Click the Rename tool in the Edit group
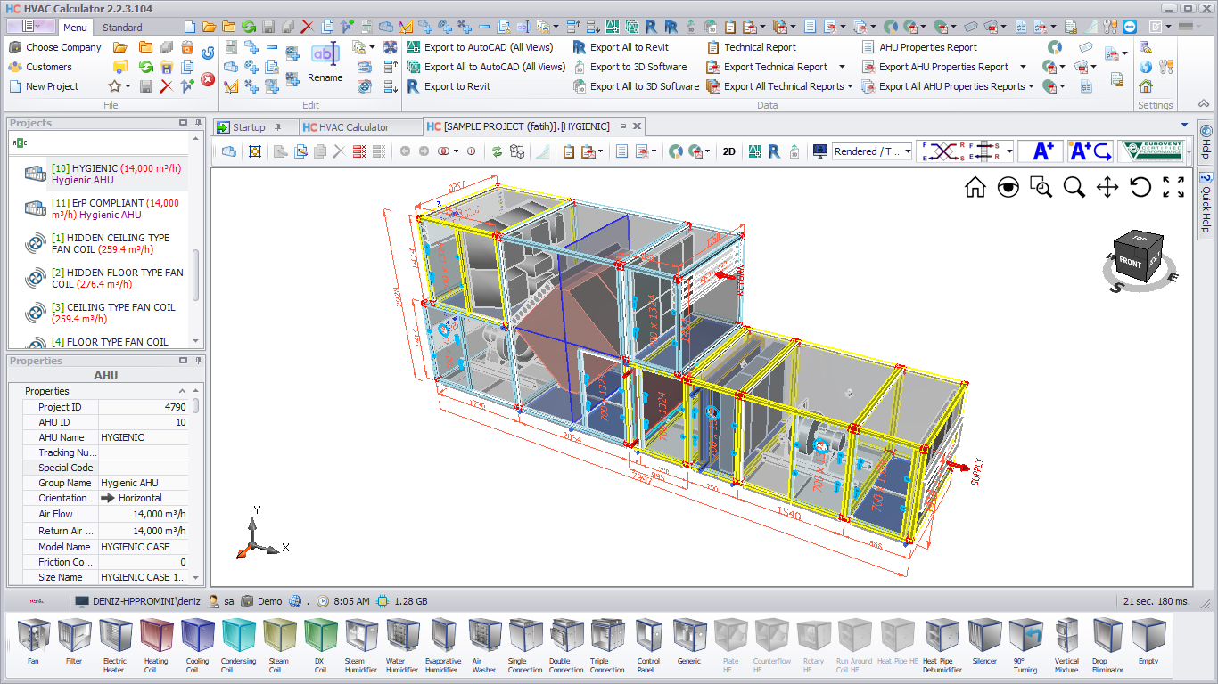 (325, 62)
